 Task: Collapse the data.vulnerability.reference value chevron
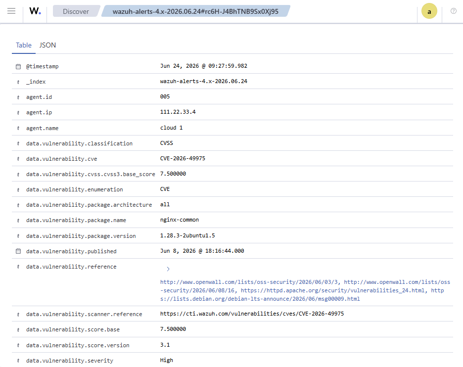[168, 269]
